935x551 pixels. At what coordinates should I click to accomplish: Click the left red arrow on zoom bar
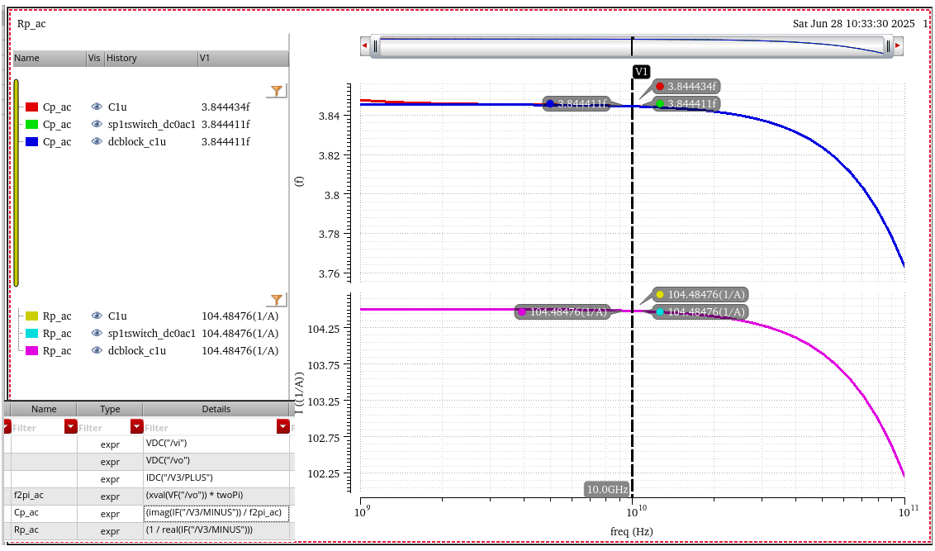[x=365, y=47]
